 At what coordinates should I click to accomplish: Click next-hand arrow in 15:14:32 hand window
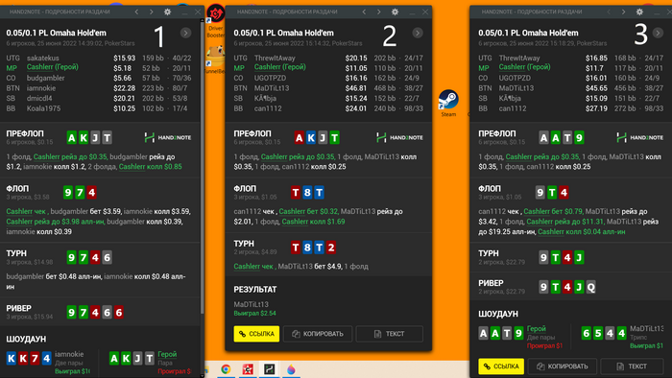pyautogui.click(x=379, y=12)
